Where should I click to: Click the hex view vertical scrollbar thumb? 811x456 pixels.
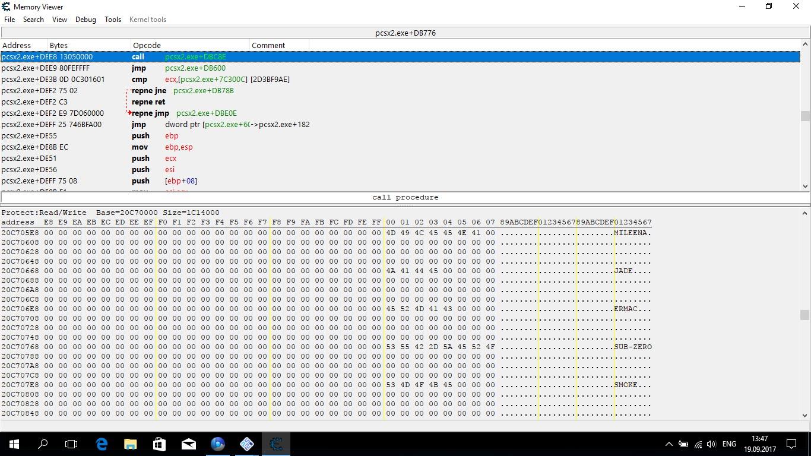point(806,315)
